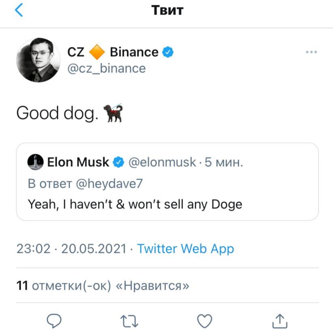Tap CZ's blue verified badge
The image size is (333, 333).
click(168, 52)
